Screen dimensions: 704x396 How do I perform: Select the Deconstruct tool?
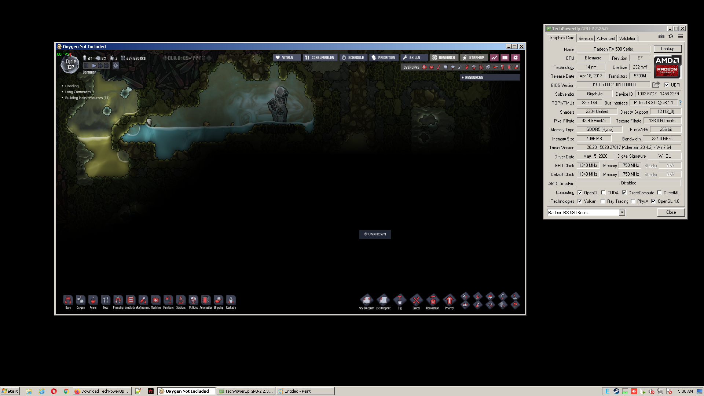(433, 300)
